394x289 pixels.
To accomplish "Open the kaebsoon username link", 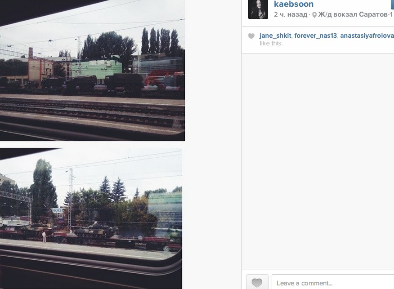I will point(294,4).
